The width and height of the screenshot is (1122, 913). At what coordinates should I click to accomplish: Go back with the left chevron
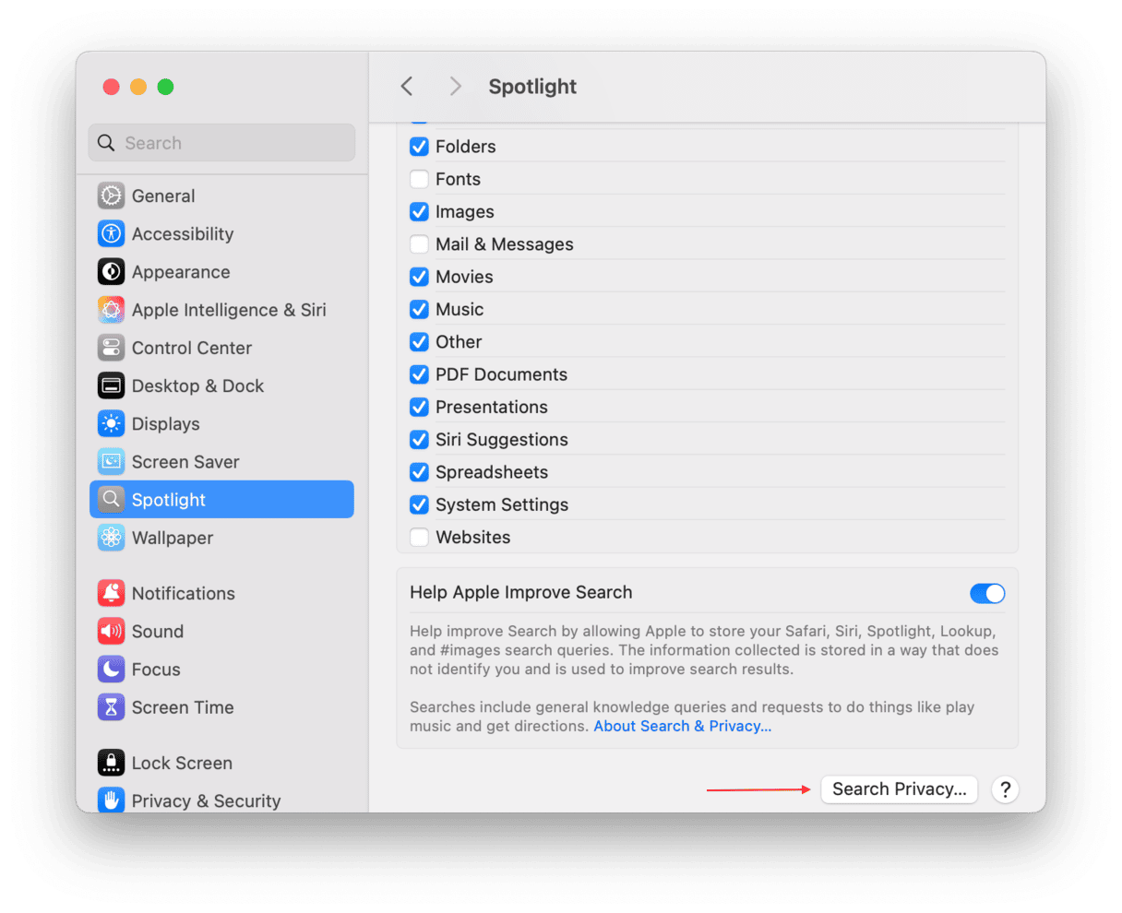point(407,87)
